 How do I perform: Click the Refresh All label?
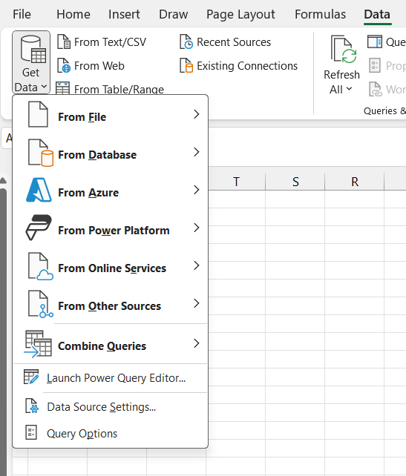(x=341, y=82)
